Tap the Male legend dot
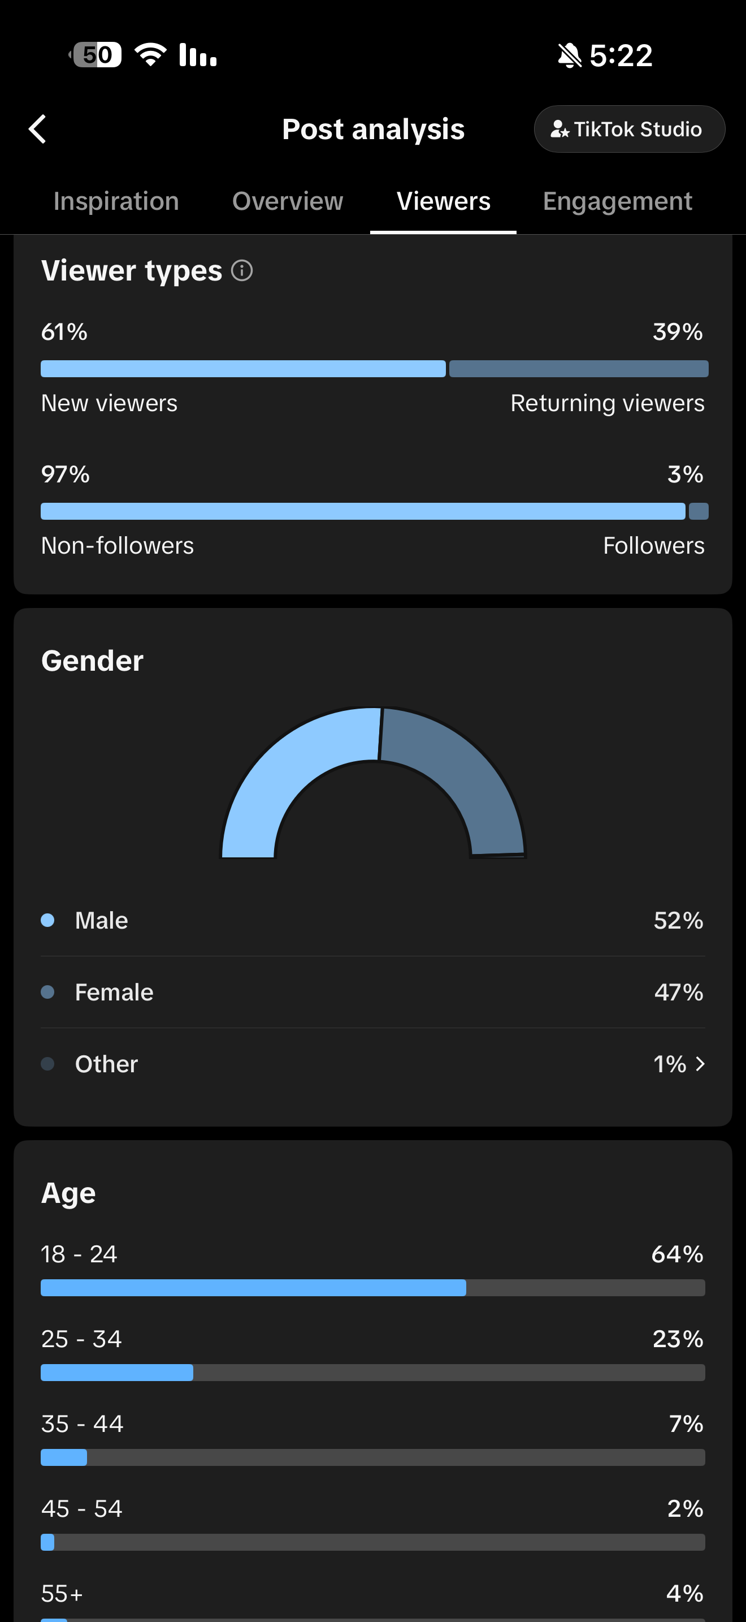Screen dimensions: 746x1622 (47, 921)
